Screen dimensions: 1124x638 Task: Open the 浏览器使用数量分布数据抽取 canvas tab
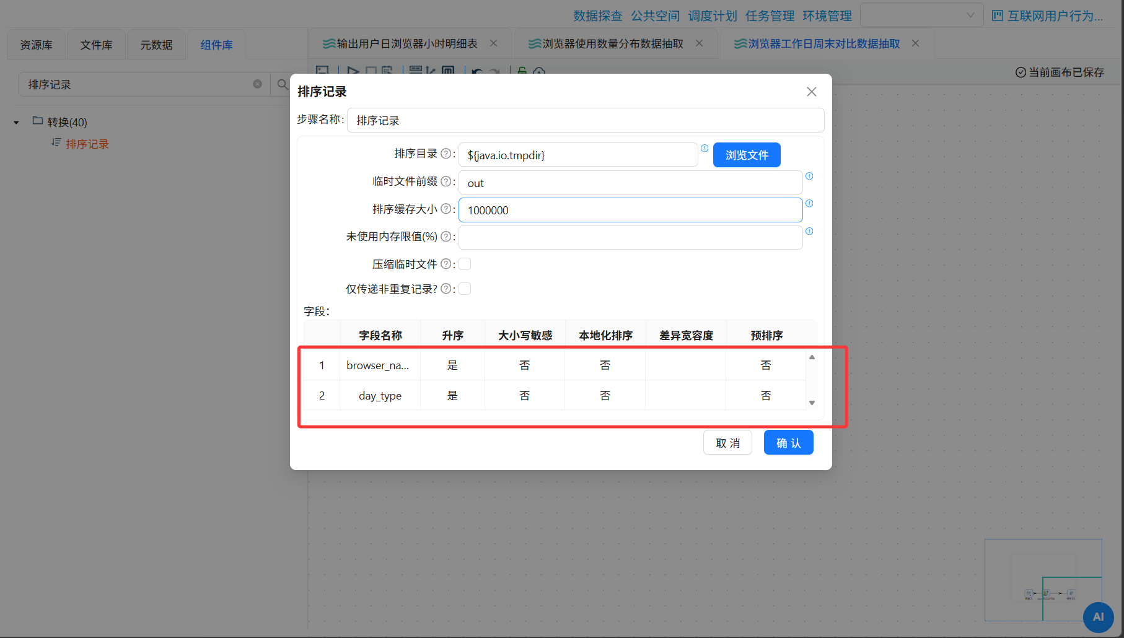(x=613, y=44)
